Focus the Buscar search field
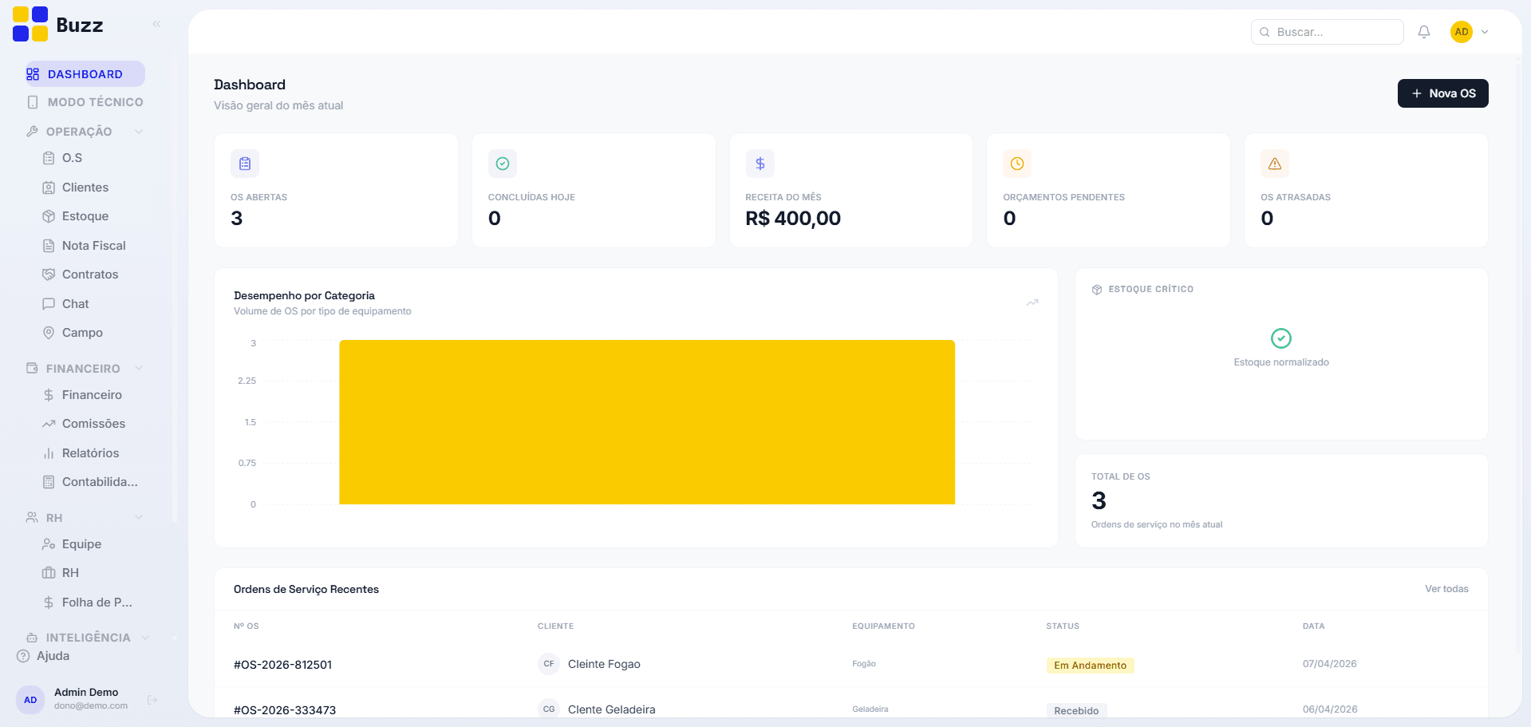 [x=1328, y=32]
